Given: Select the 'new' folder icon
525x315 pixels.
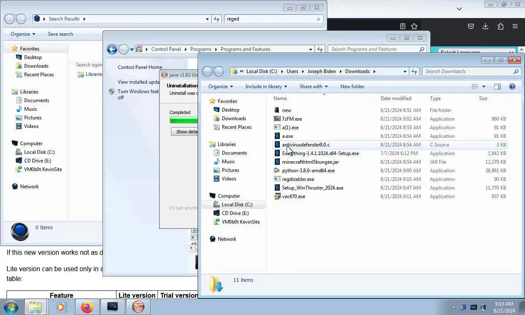Looking at the screenshot, I should pos(277,110).
